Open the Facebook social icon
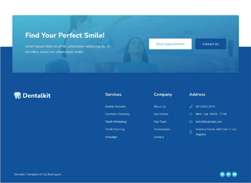The width and height of the screenshot is (251, 183). (x=222, y=174)
